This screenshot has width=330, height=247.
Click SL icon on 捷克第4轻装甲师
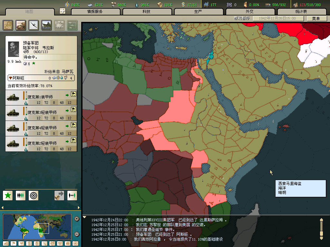(73, 125)
